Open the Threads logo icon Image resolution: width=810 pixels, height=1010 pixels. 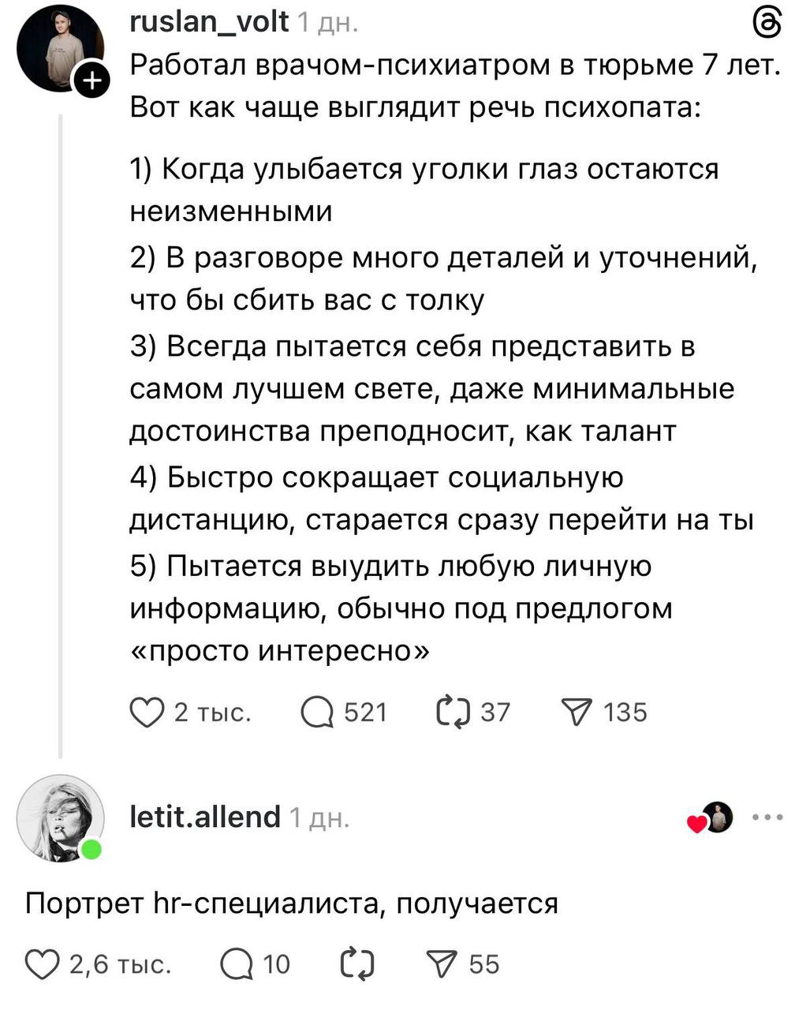tap(768, 24)
